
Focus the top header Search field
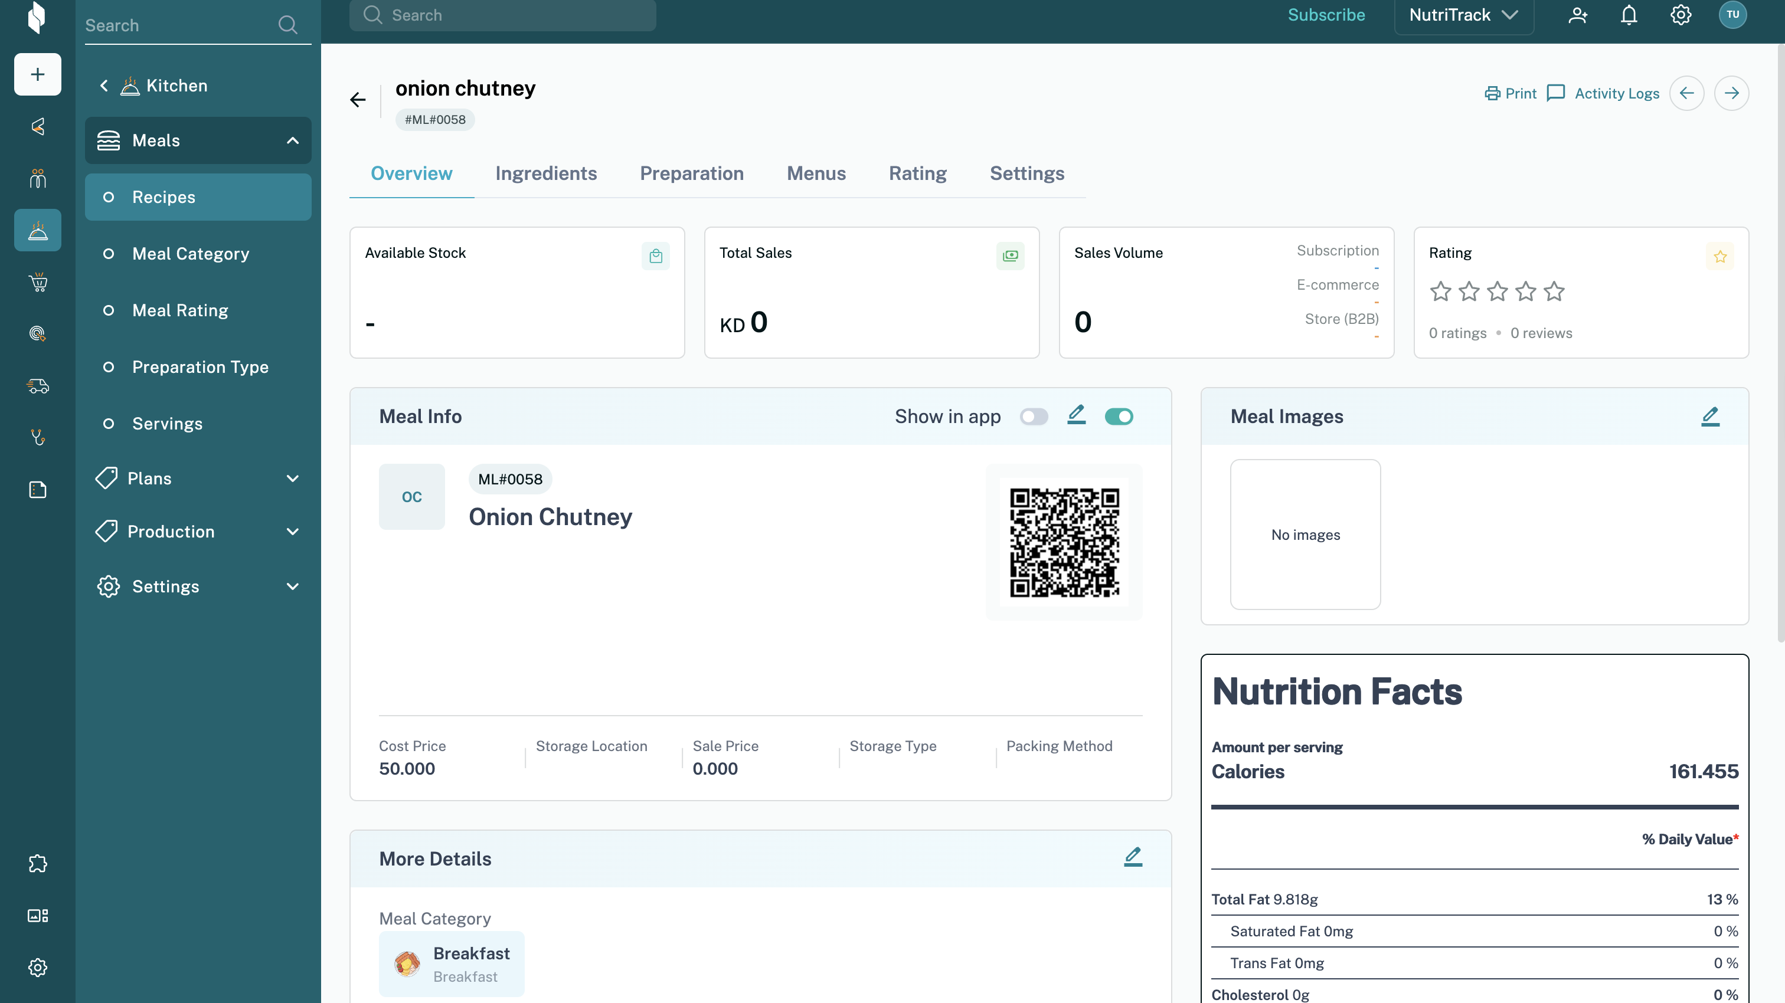pyautogui.click(x=503, y=15)
